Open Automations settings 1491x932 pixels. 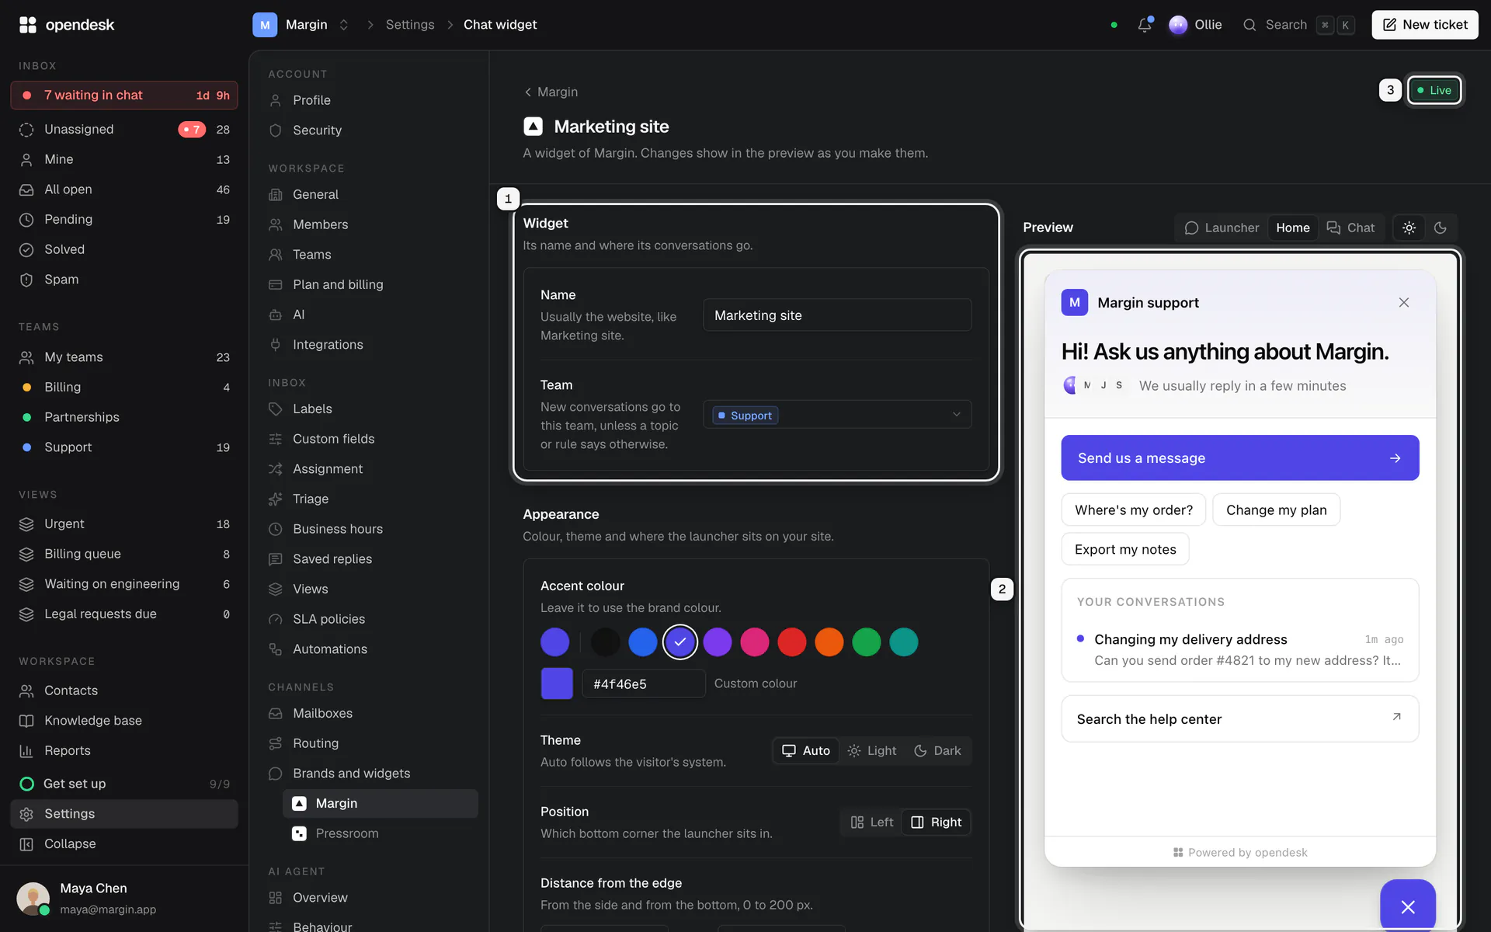click(x=330, y=649)
